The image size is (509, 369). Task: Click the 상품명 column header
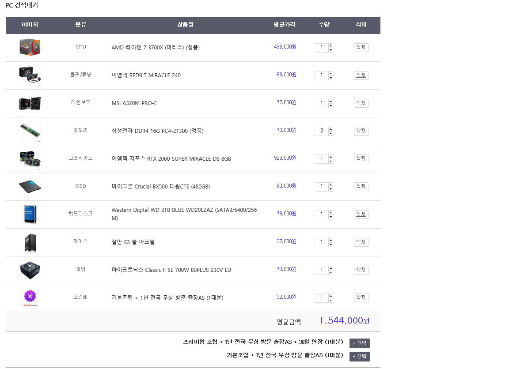click(x=186, y=25)
